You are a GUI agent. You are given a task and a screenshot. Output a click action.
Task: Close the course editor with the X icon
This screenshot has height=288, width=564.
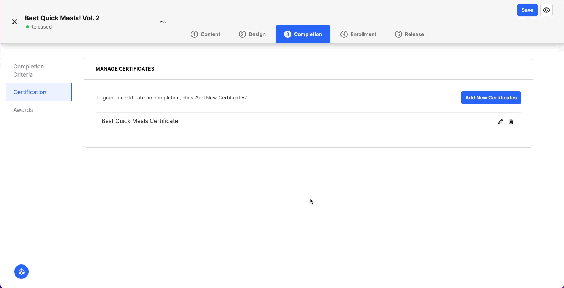[15, 22]
